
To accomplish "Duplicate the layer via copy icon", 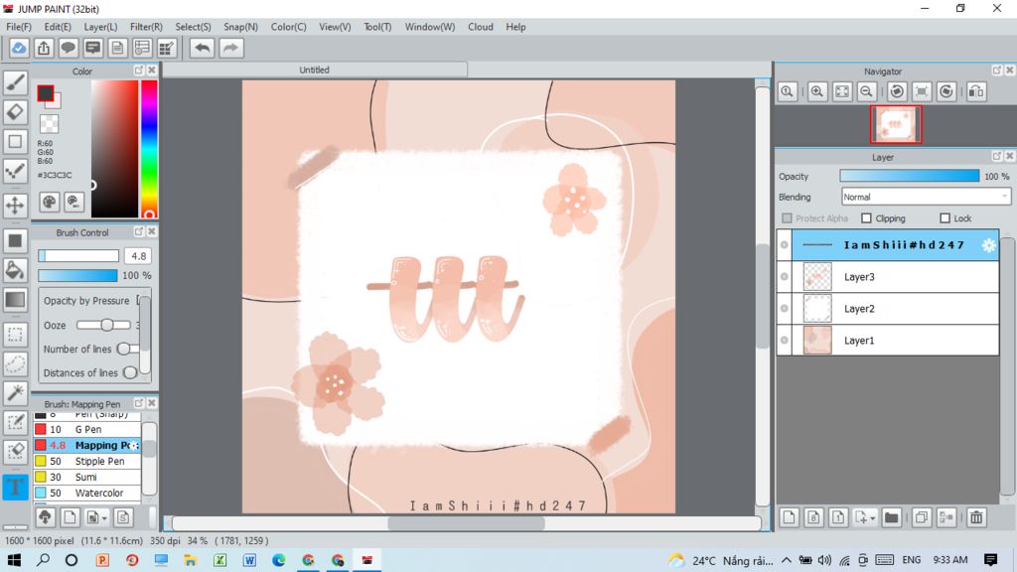I will point(921,516).
